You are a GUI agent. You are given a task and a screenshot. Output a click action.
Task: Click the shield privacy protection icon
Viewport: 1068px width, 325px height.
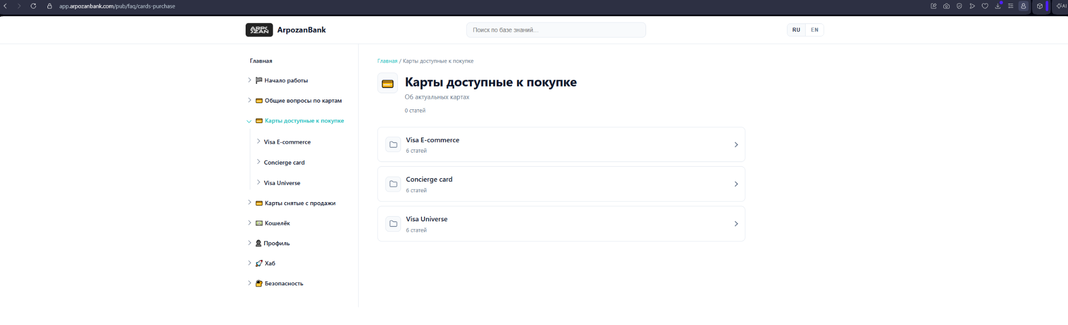point(959,6)
